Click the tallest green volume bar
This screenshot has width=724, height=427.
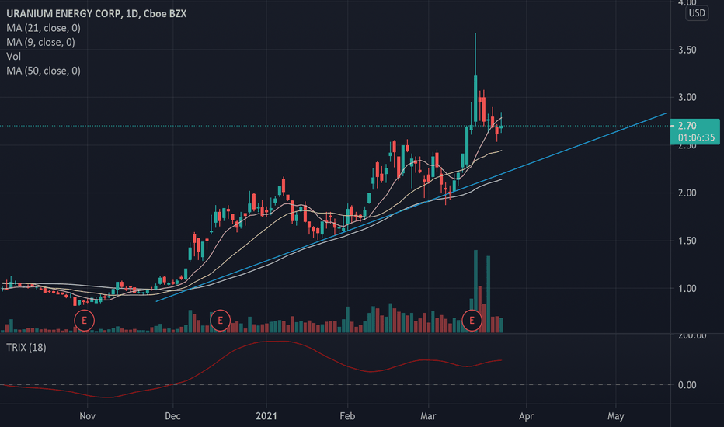475,291
